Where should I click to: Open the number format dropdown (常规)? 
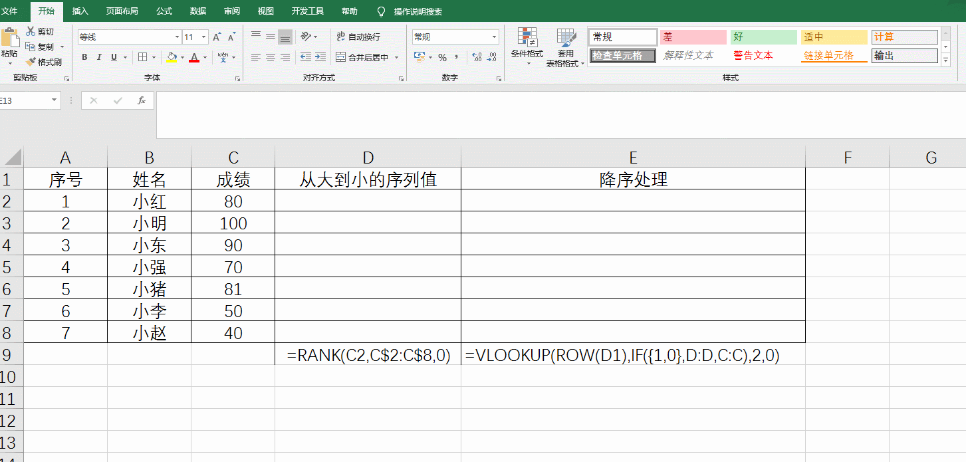(495, 37)
